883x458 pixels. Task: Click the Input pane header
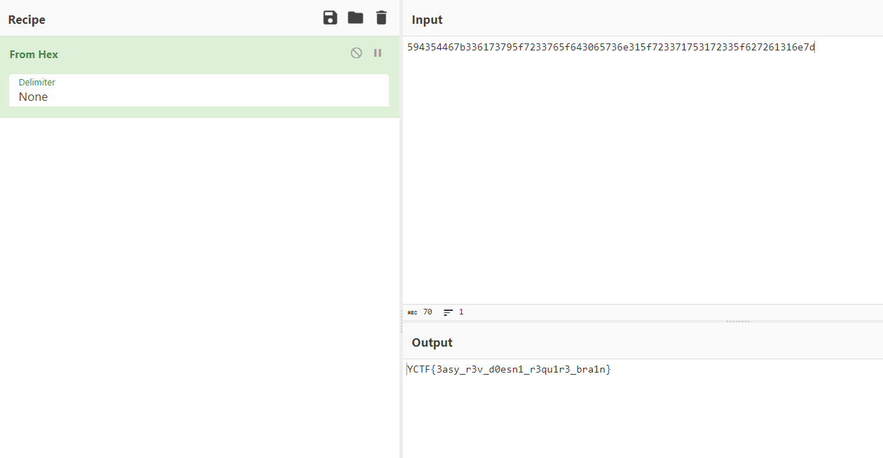(x=427, y=20)
